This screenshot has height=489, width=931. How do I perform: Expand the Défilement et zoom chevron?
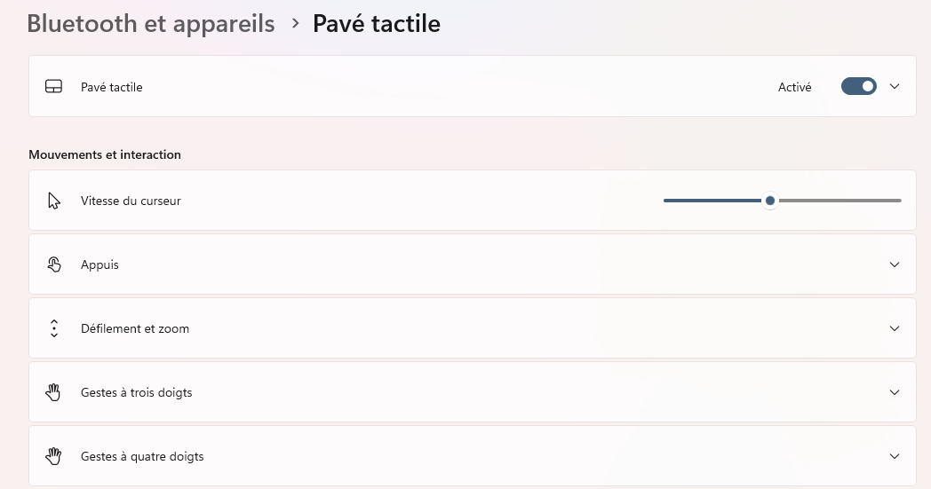tap(895, 328)
